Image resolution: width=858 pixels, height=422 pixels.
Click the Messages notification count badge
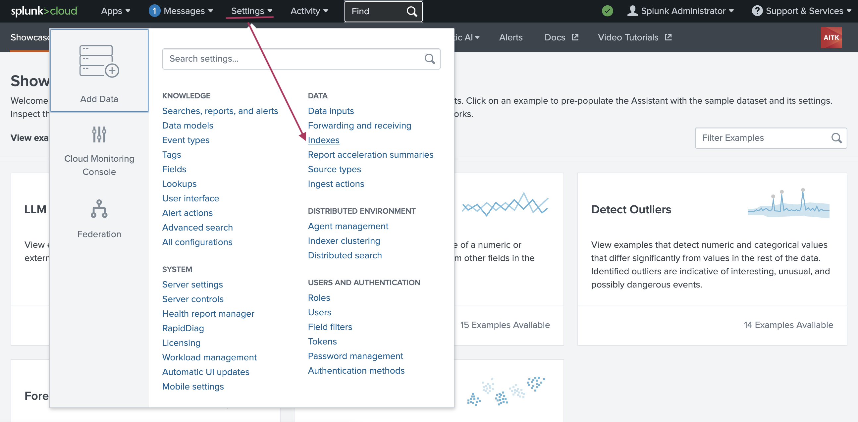[154, 11]
